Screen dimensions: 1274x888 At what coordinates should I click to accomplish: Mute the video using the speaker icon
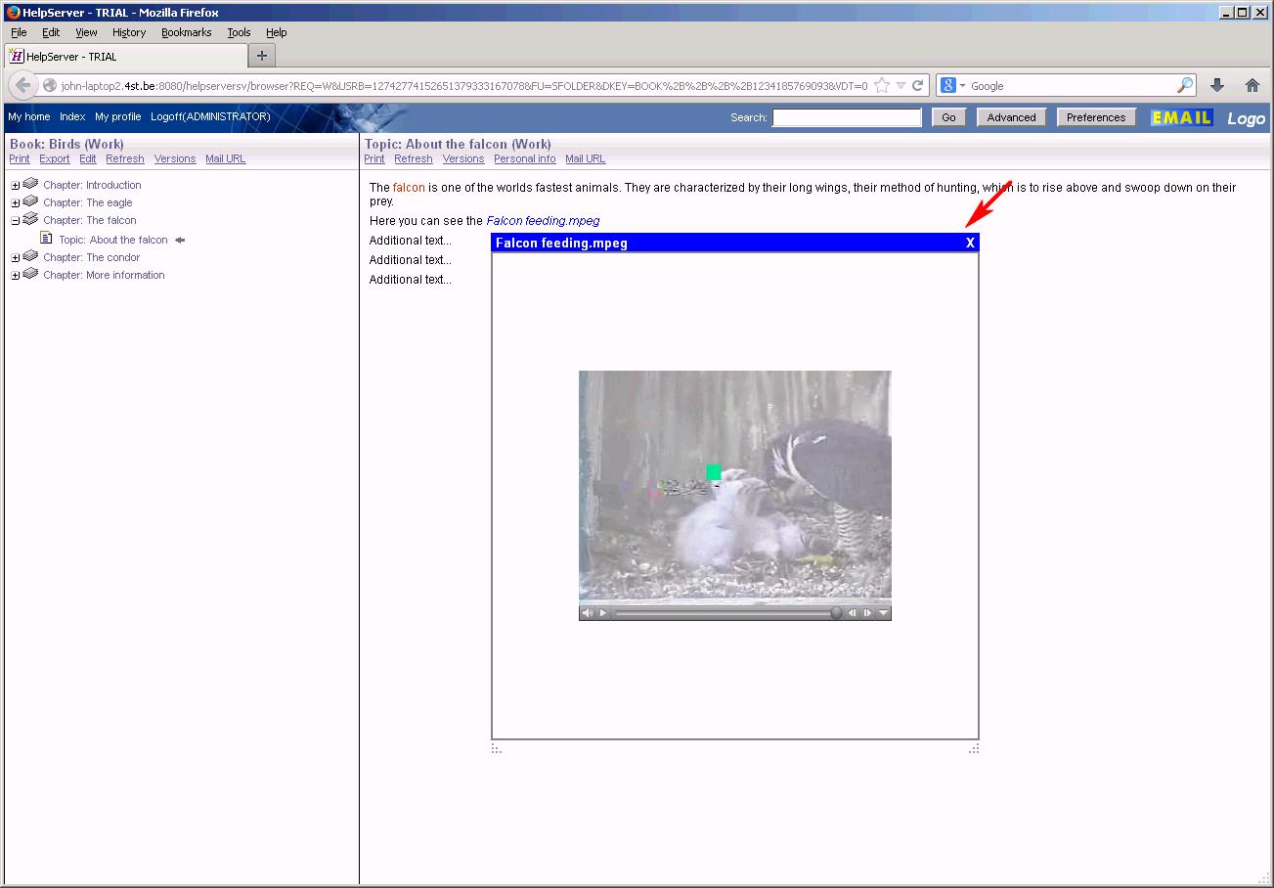click(x=587, y=613)
